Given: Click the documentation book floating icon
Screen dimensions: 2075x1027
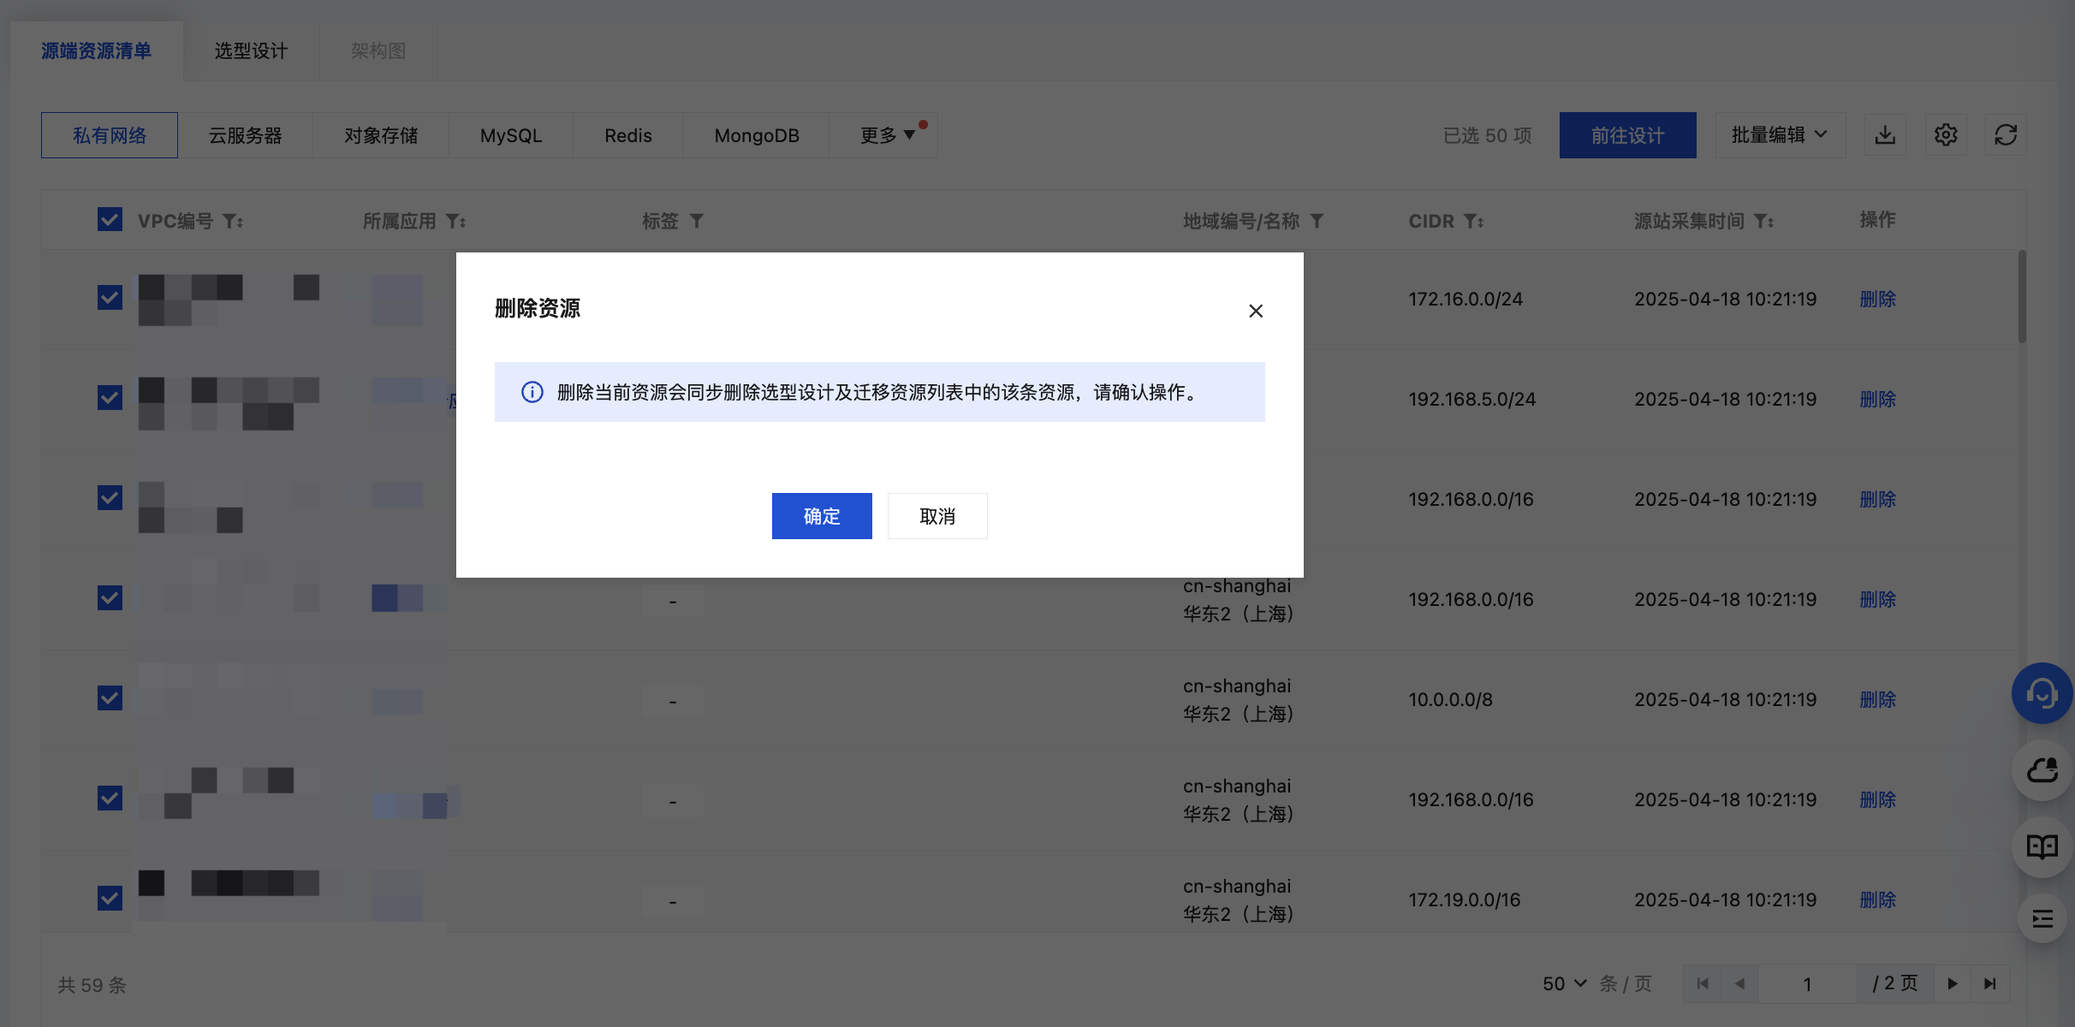Looking at the screenshot, I should coord(2042,847).
